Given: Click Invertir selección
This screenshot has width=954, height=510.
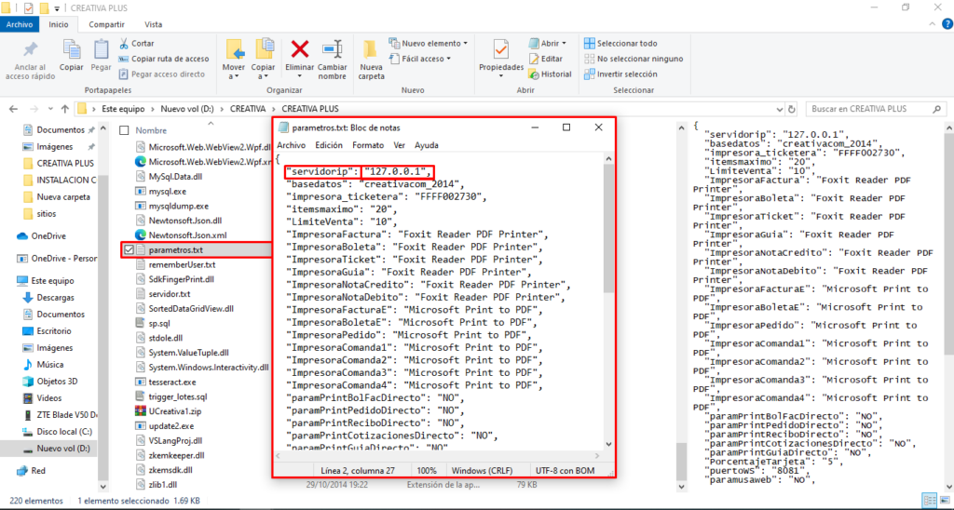Looking at the screenshot, I should [620, 74].
